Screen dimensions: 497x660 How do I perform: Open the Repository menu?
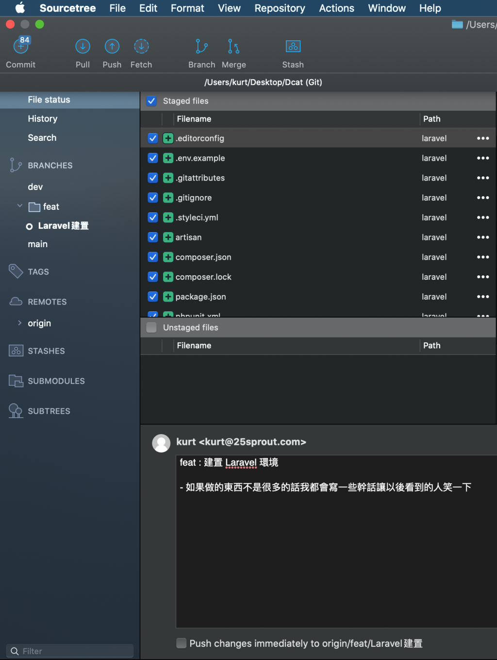click(280, 8)
